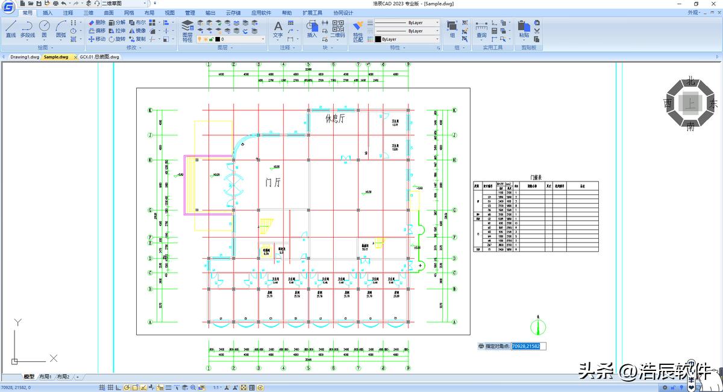Screen dimensions: 723x392
Task: Switch to Drawing1.dwg document tab
Action: [x=25, y=57]
